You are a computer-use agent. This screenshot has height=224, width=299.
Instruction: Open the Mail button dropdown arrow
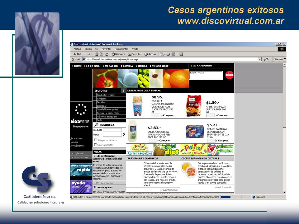click(x=164, y=54)
